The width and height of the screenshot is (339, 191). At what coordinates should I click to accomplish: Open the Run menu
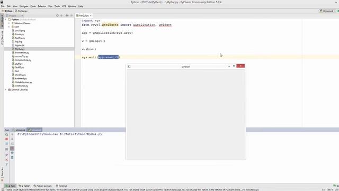click(x=50, y=6)
